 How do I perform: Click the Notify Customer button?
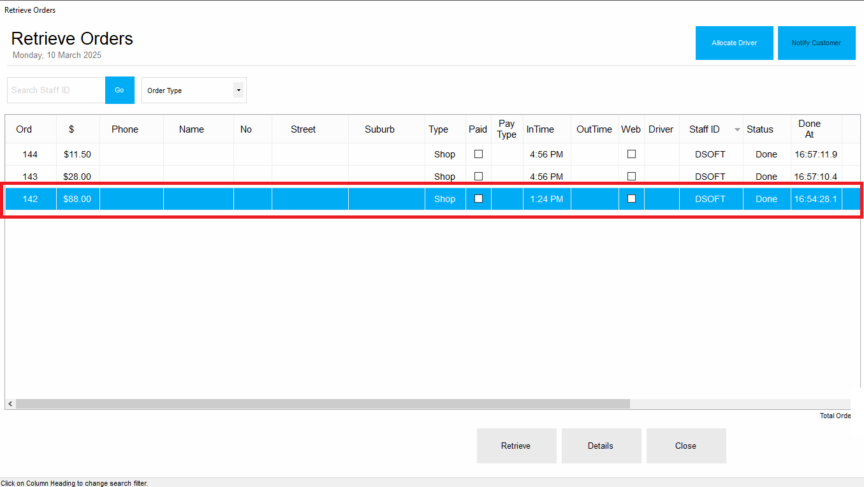(x=816, y=43)
